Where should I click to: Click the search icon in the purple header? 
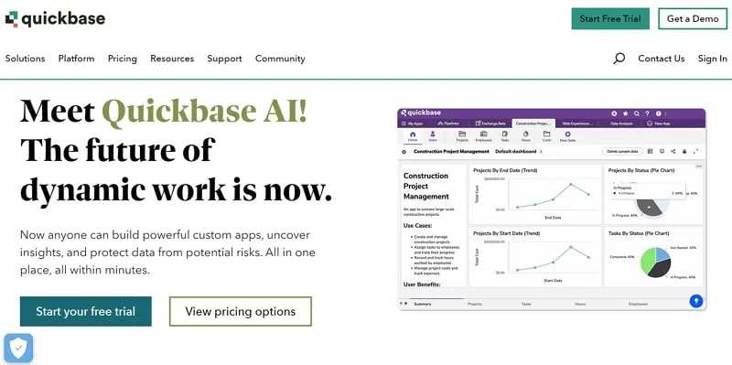pyautogui.click(x=636, y=113)
